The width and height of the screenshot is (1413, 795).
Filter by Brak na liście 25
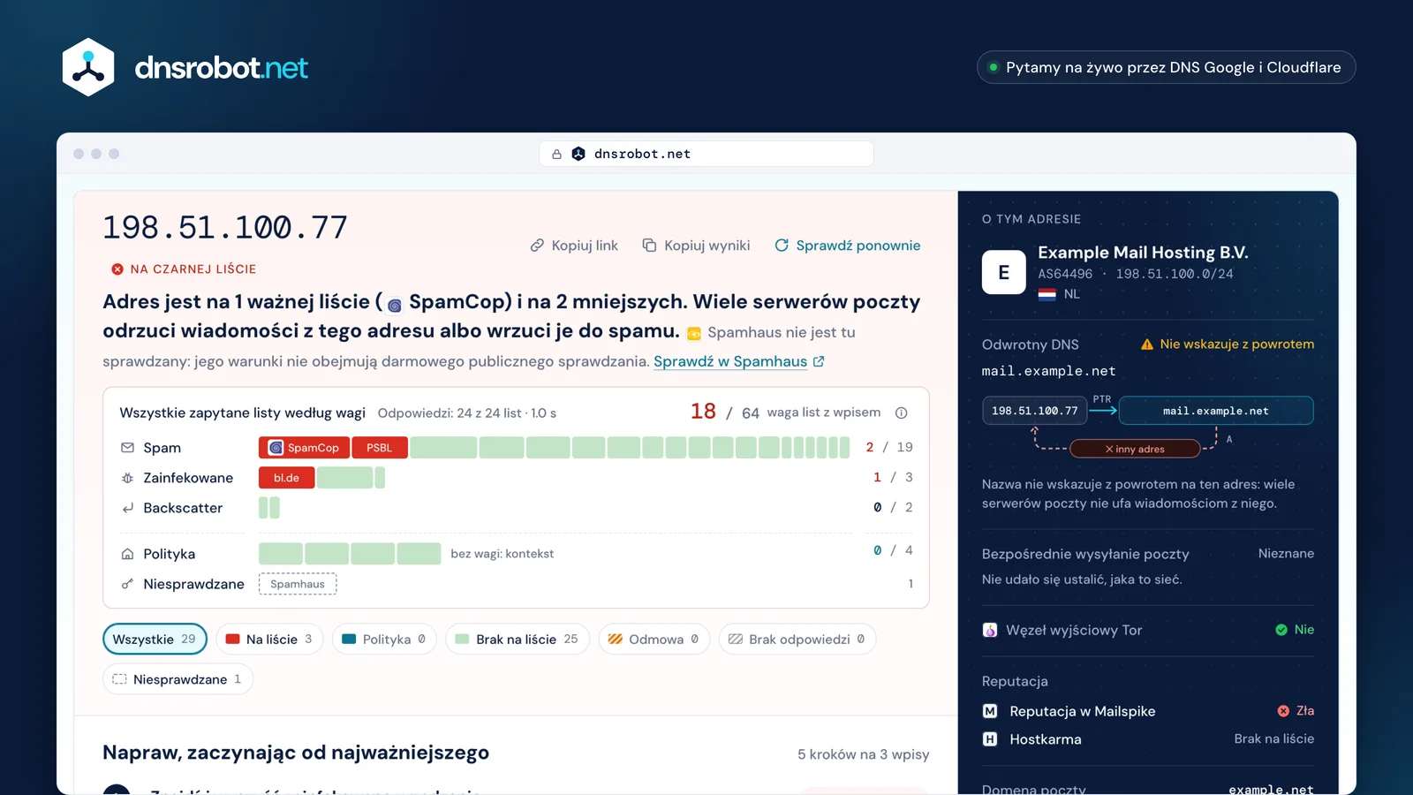(518, 639)
